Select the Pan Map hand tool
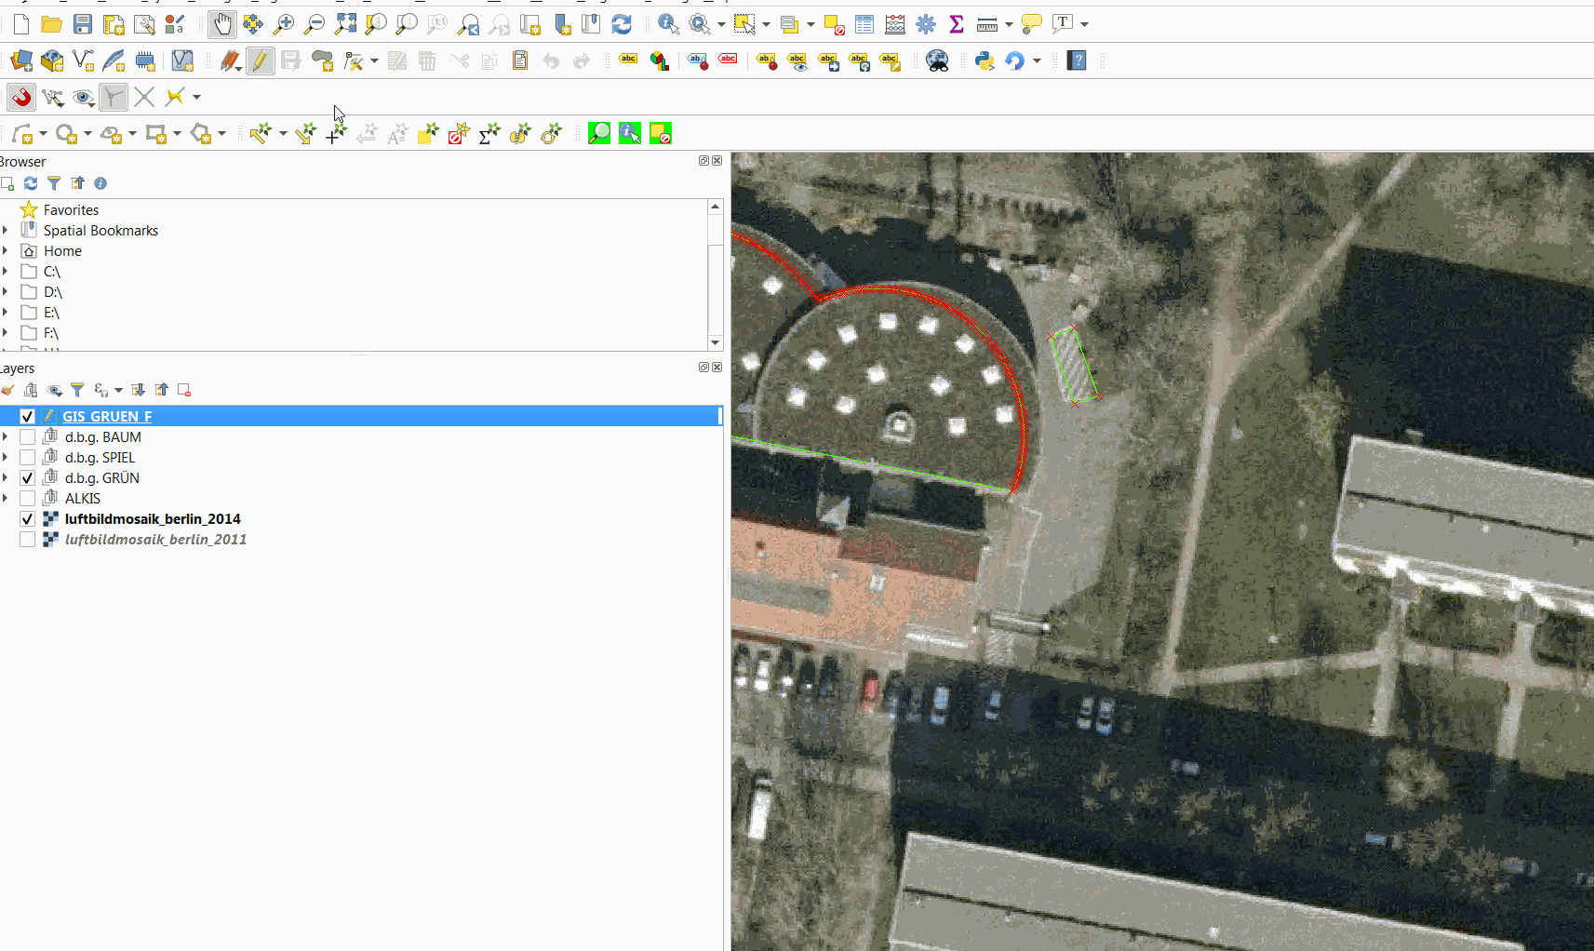This screenshot has width=1594, height=951. point(222,24)
